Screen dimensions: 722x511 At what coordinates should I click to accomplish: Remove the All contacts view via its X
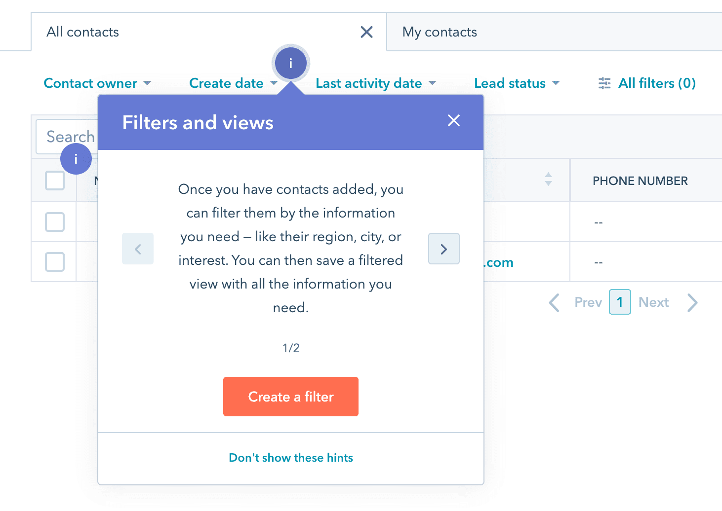tap(366, 32)
